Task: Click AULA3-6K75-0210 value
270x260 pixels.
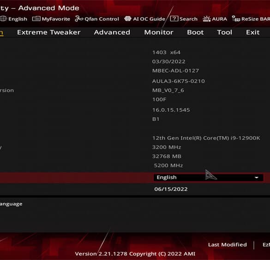Action: pos(179,81)
